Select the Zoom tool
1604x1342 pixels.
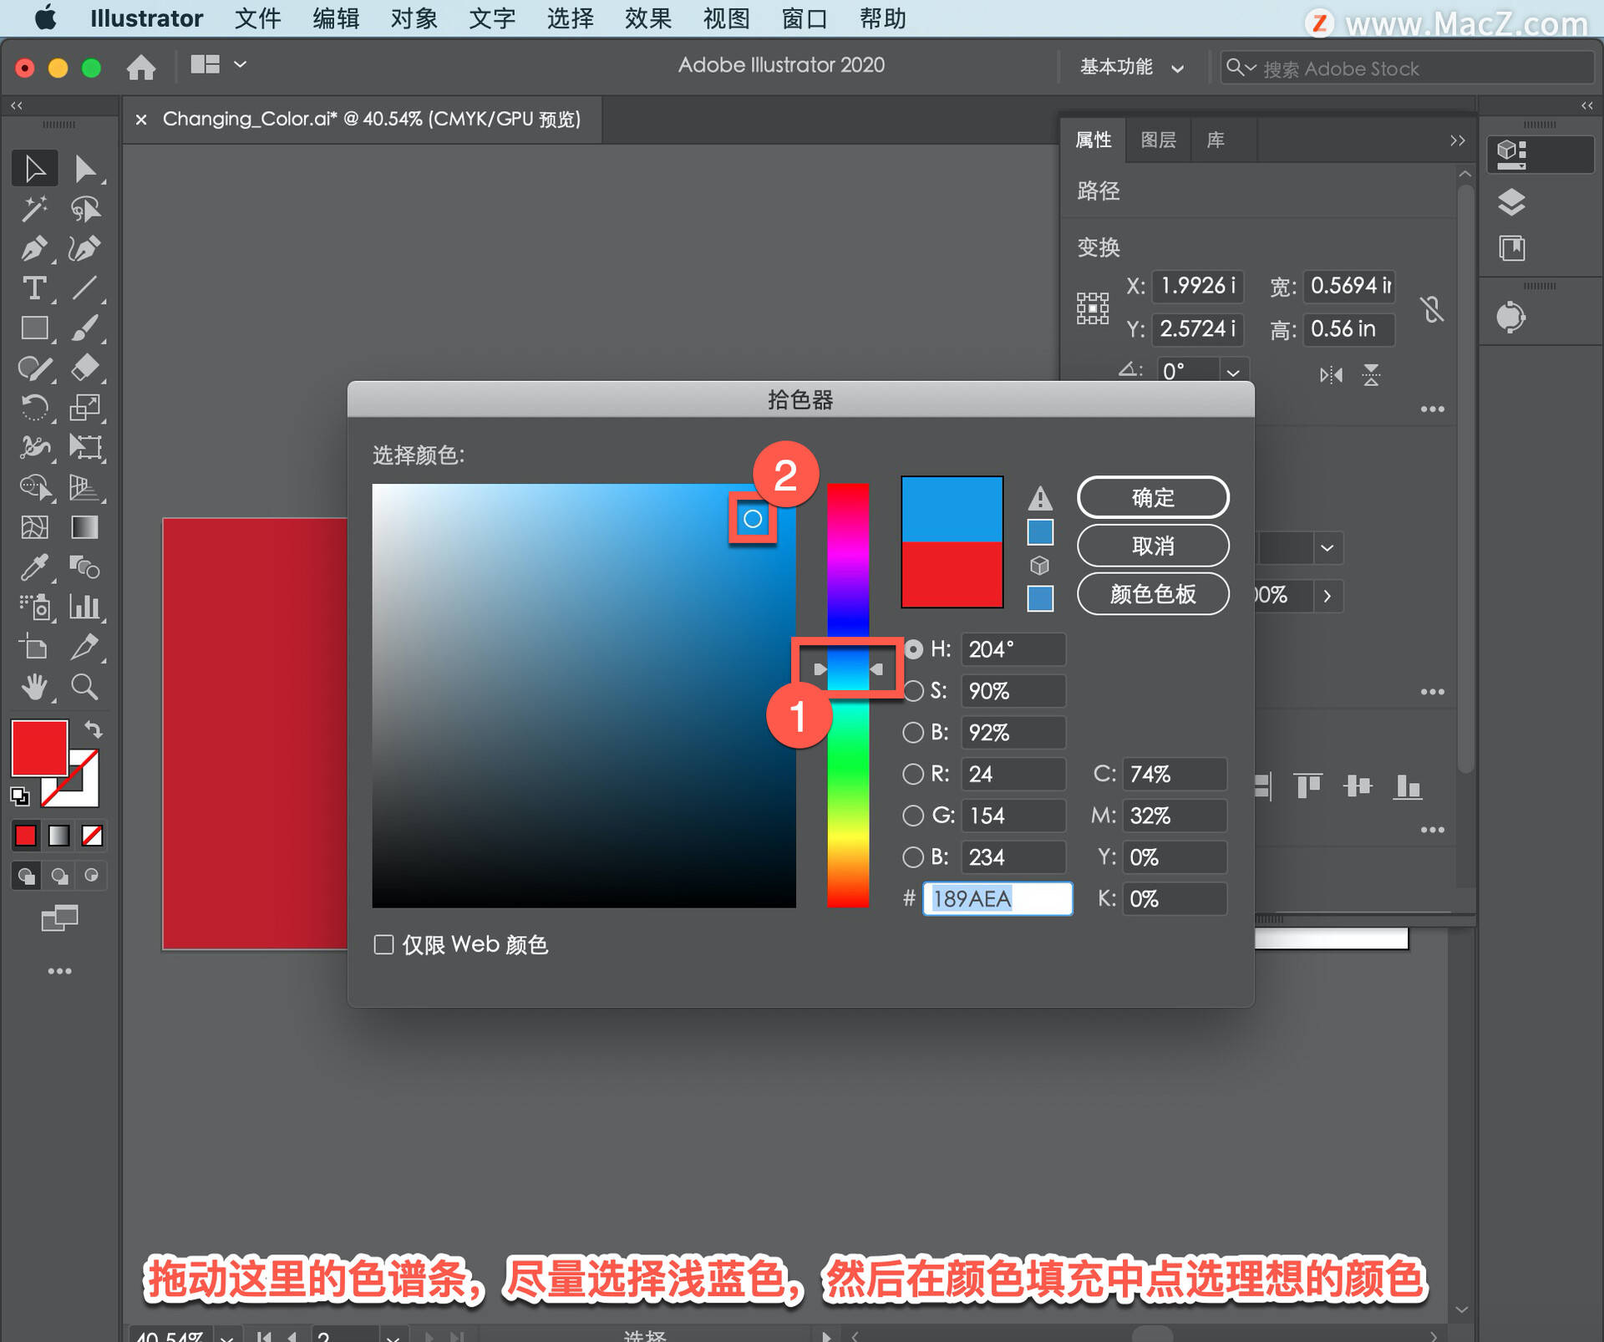84,687
